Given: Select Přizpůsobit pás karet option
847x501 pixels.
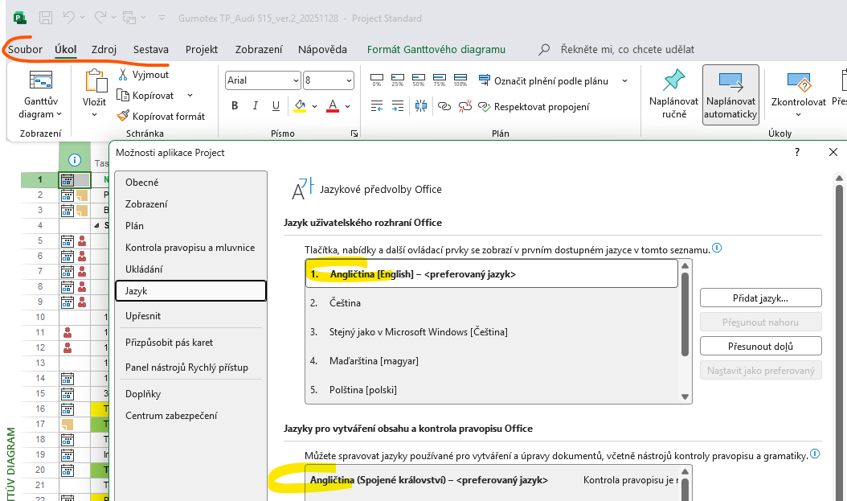Looking at the screenshot, I should point(190,342).
